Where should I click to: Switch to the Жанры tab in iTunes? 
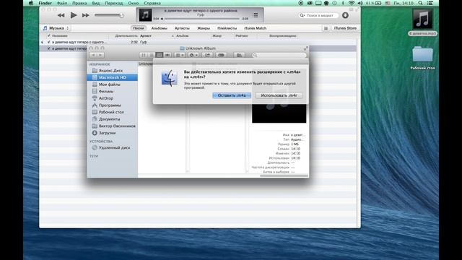point(204,28)
